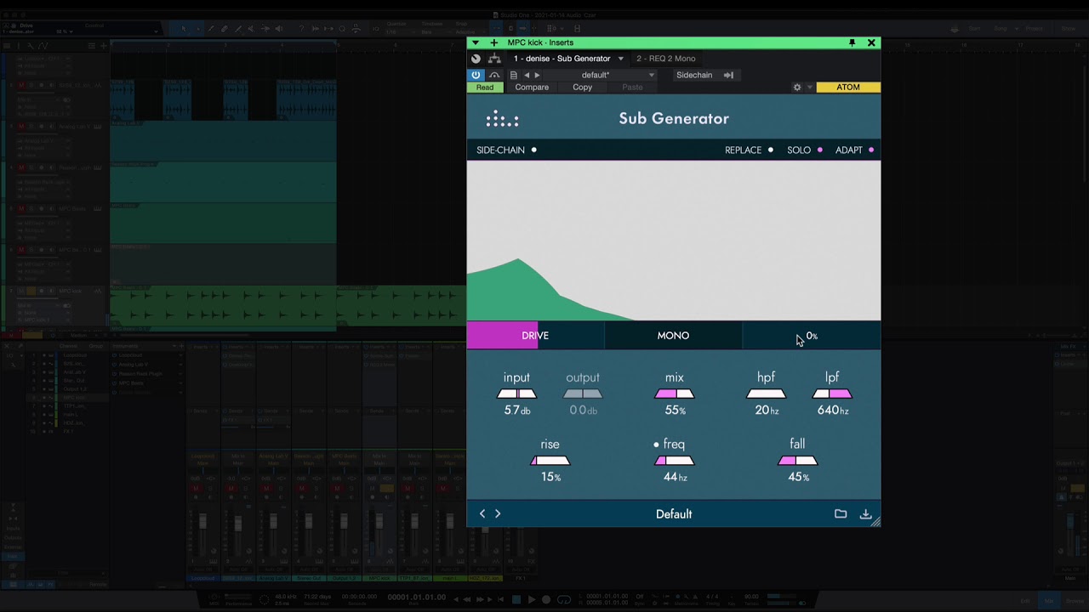This screenshot has height=612, width=1089.
Task: Load the previous preset with left arrow
Action: [526, 75]
